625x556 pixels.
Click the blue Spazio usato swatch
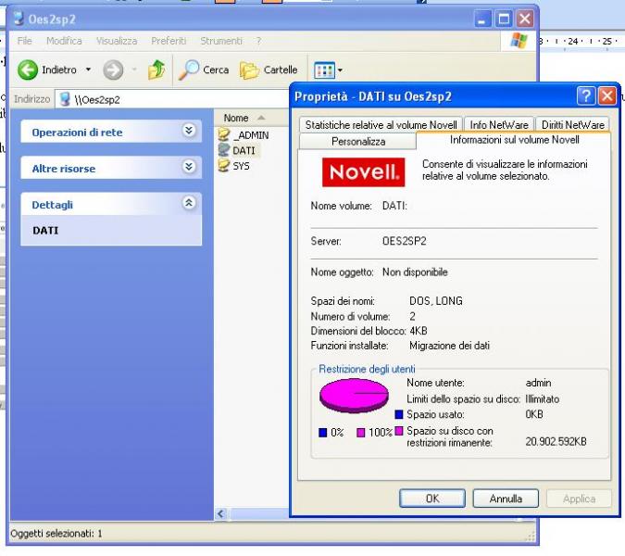pyautogui.click(x=398, y=414)
